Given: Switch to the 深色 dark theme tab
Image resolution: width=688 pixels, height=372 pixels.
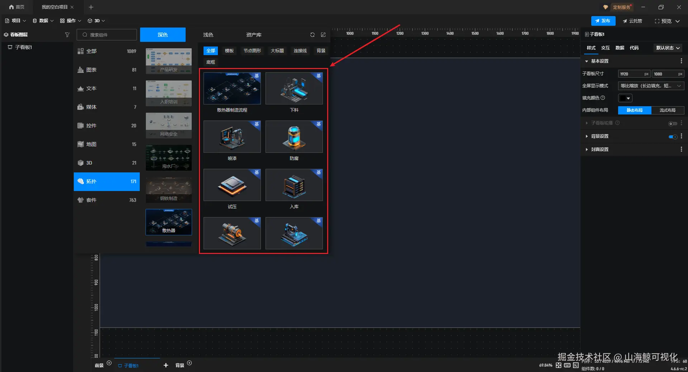Looking at the screenshot, I should [163, 35].
